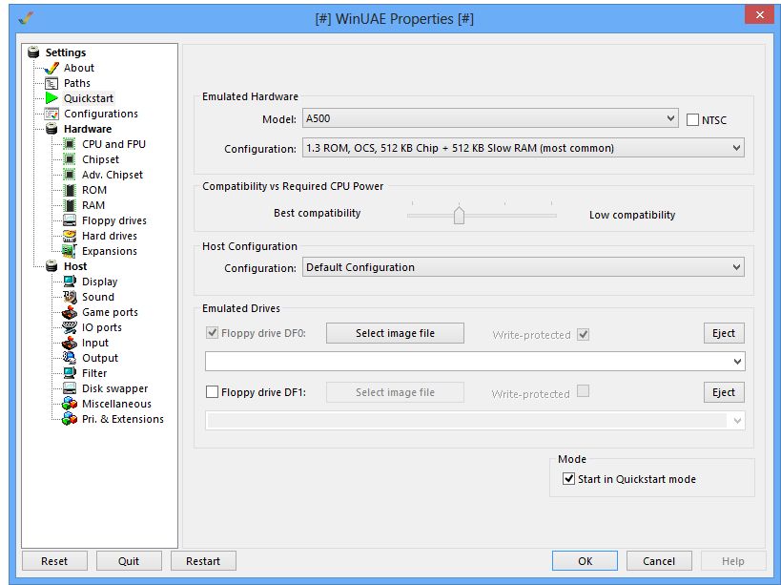Click the Paths icon in tree
The image size is (781, 585).
(x=51, y=83)
